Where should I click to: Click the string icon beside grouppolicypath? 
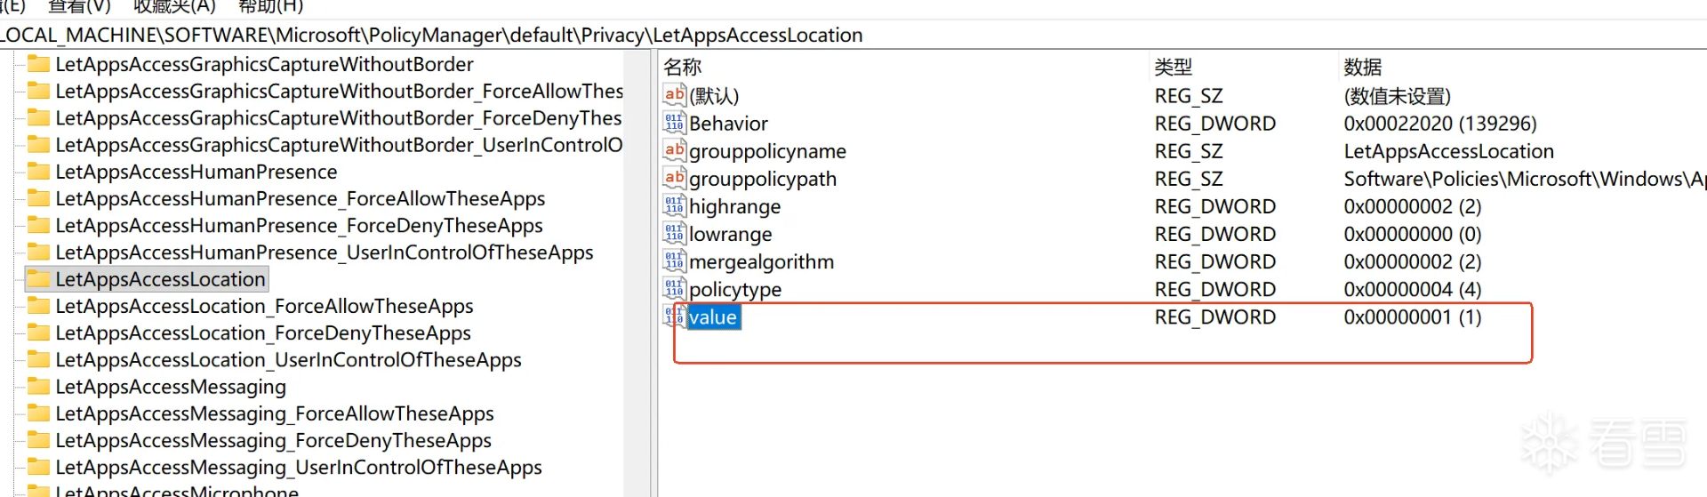(674, 178)
